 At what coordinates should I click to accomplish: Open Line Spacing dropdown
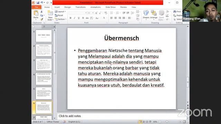pyautogui.click(x=132, y=13)
